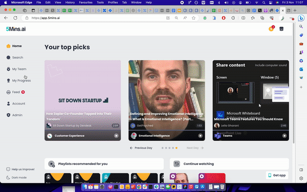Click the Get app button
The width and height of the screenshot is (307, 192).
tap(277, 175)
